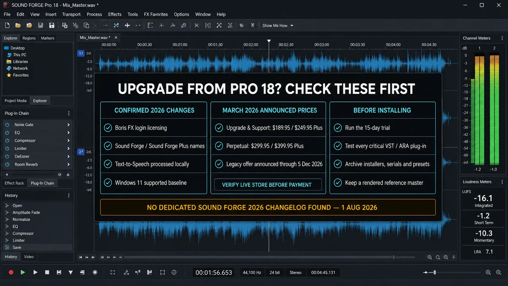Open the Show Me How dropdown
The image size is (508, 286).
click(278, 26)
